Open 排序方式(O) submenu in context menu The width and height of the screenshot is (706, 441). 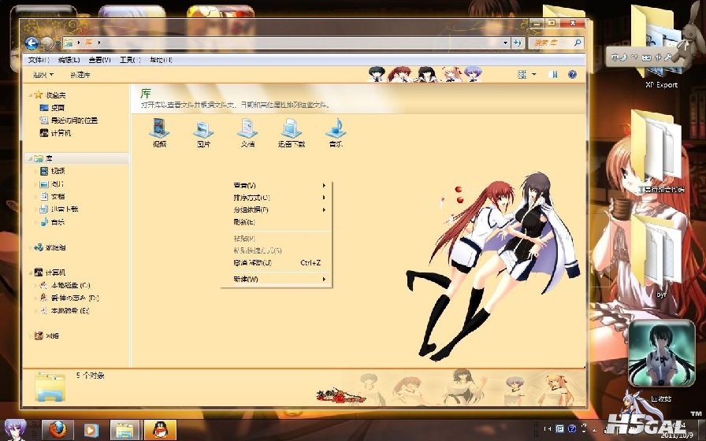(x=277, y=198)
